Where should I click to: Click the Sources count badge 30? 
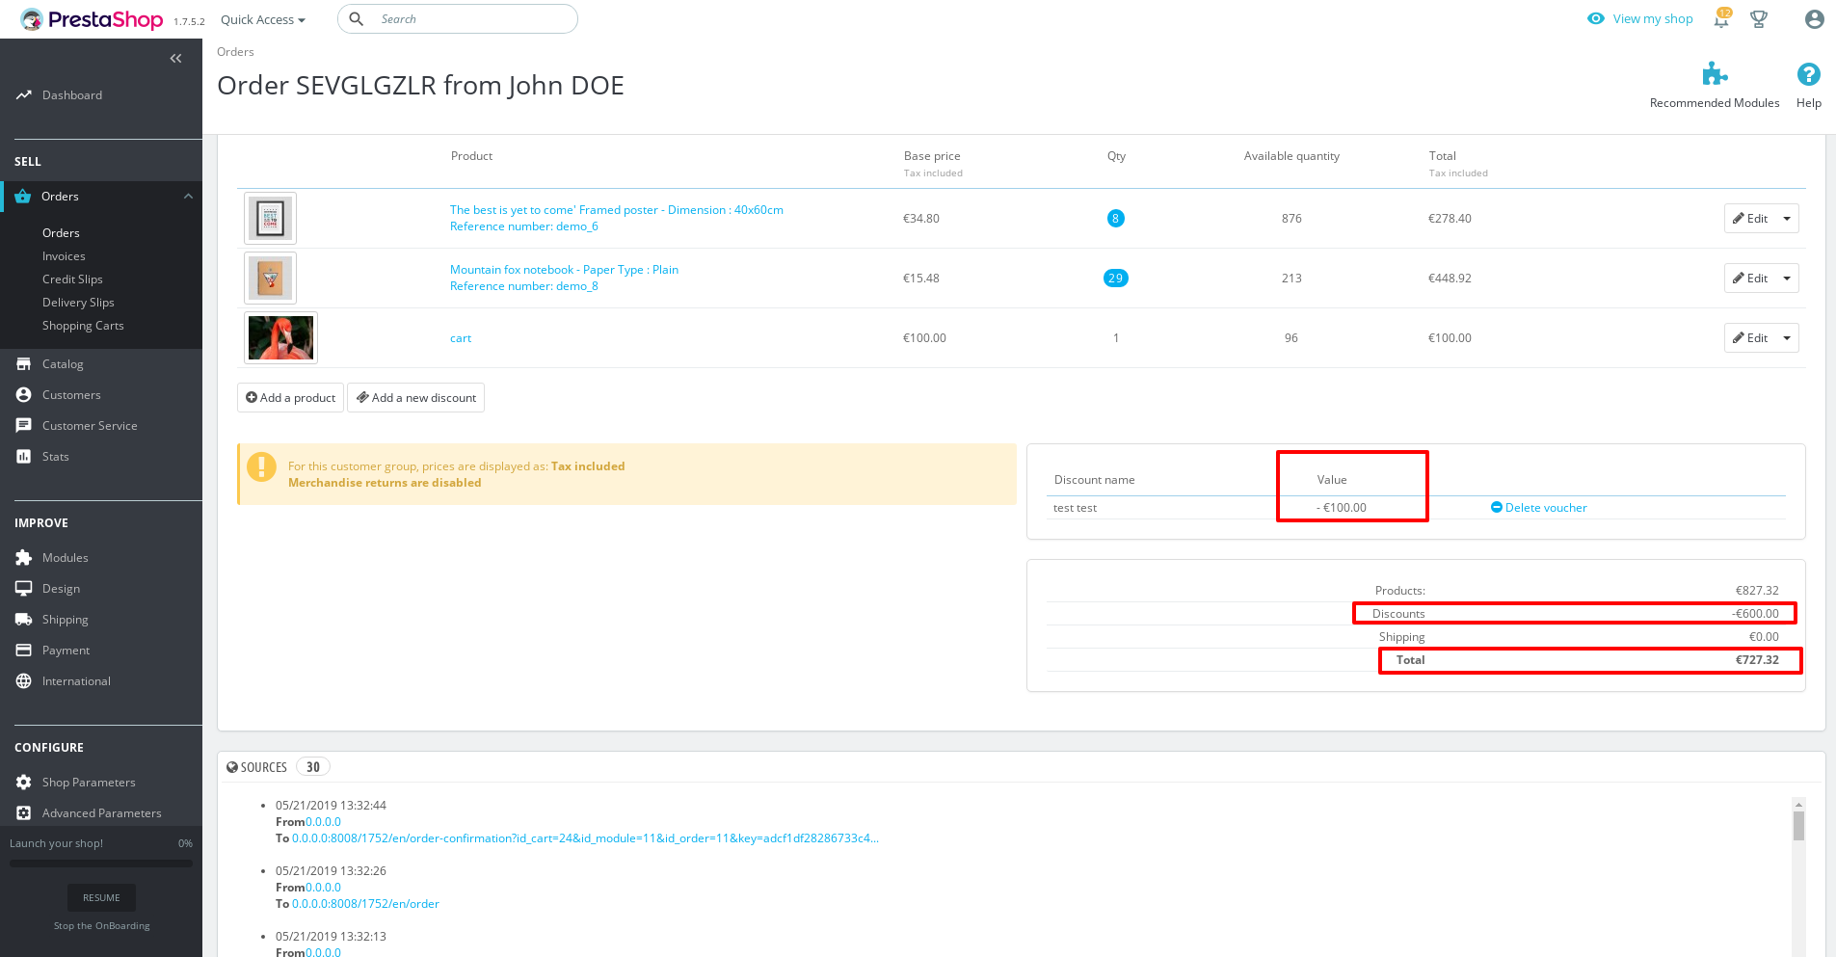pos(313,767)
